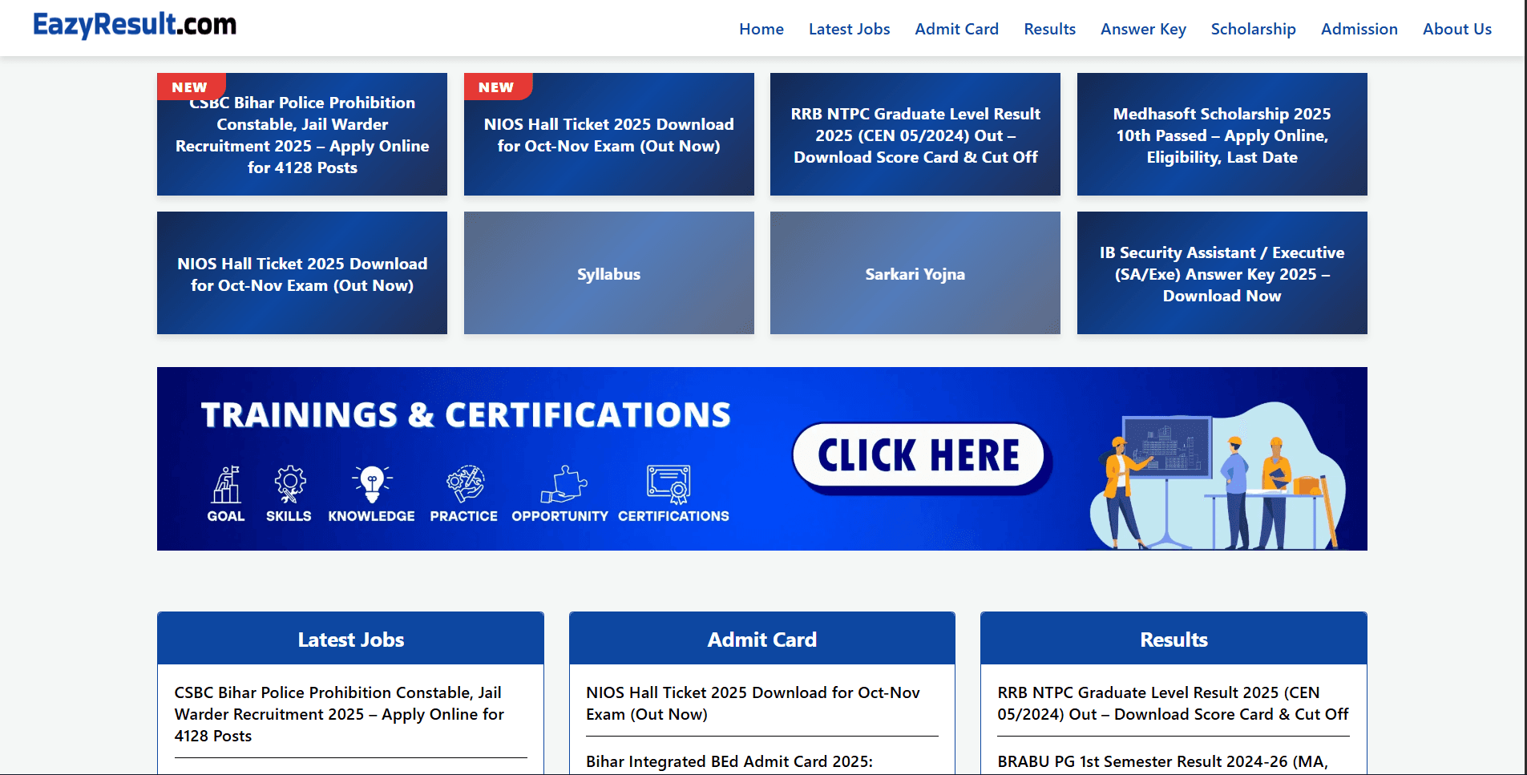Screen dimensions: 1527x775
Task: Select the KNOWLEDGE lightbulb icon
Action: (x=371, y=481)
